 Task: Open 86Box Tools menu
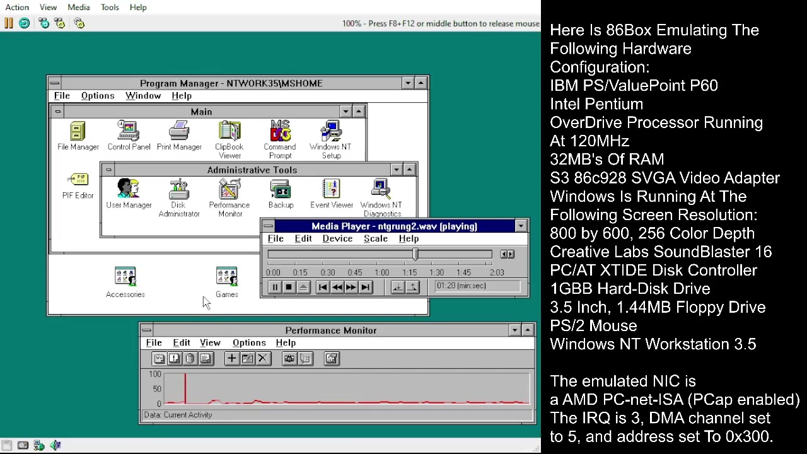coord(110,8)
